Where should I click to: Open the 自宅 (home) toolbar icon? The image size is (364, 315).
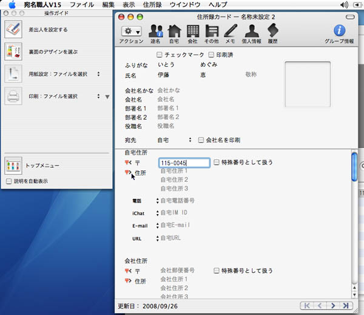point(174,31)
